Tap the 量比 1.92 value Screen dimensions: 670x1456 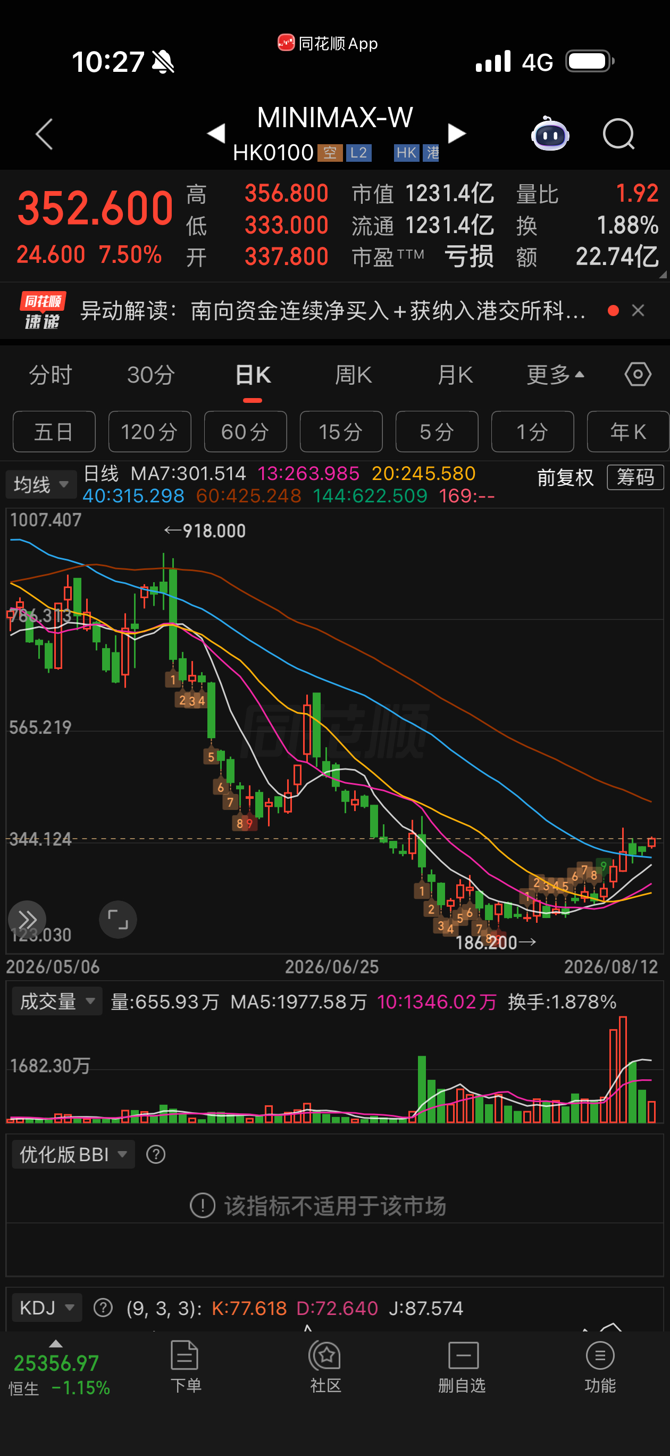636,194
